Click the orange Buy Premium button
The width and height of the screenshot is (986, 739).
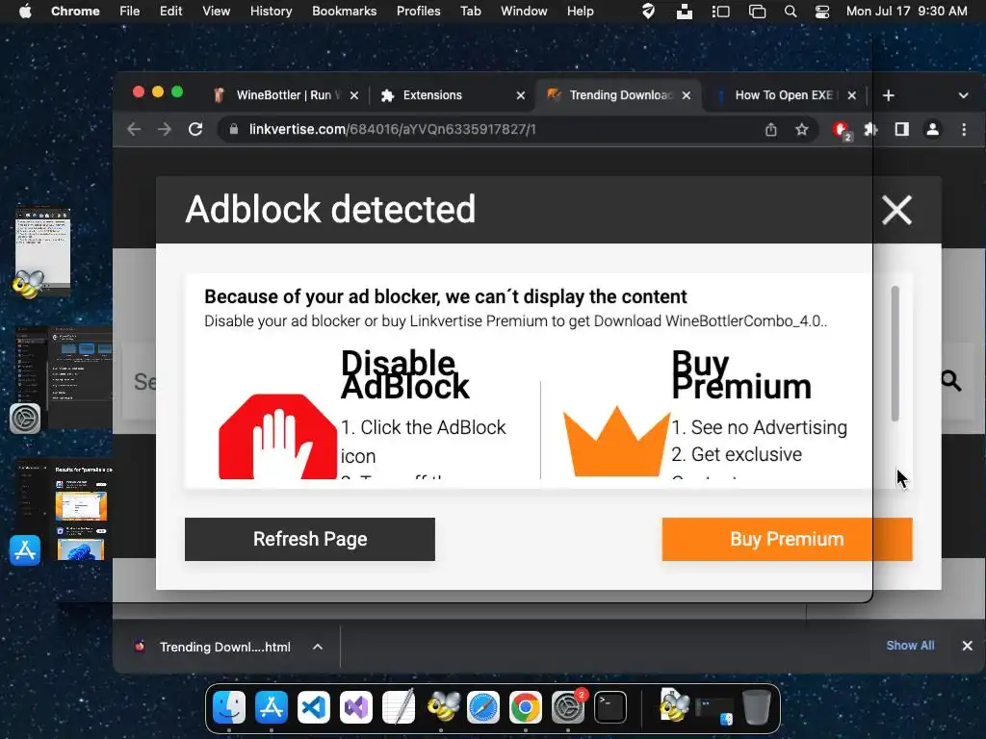coord(787,539)
